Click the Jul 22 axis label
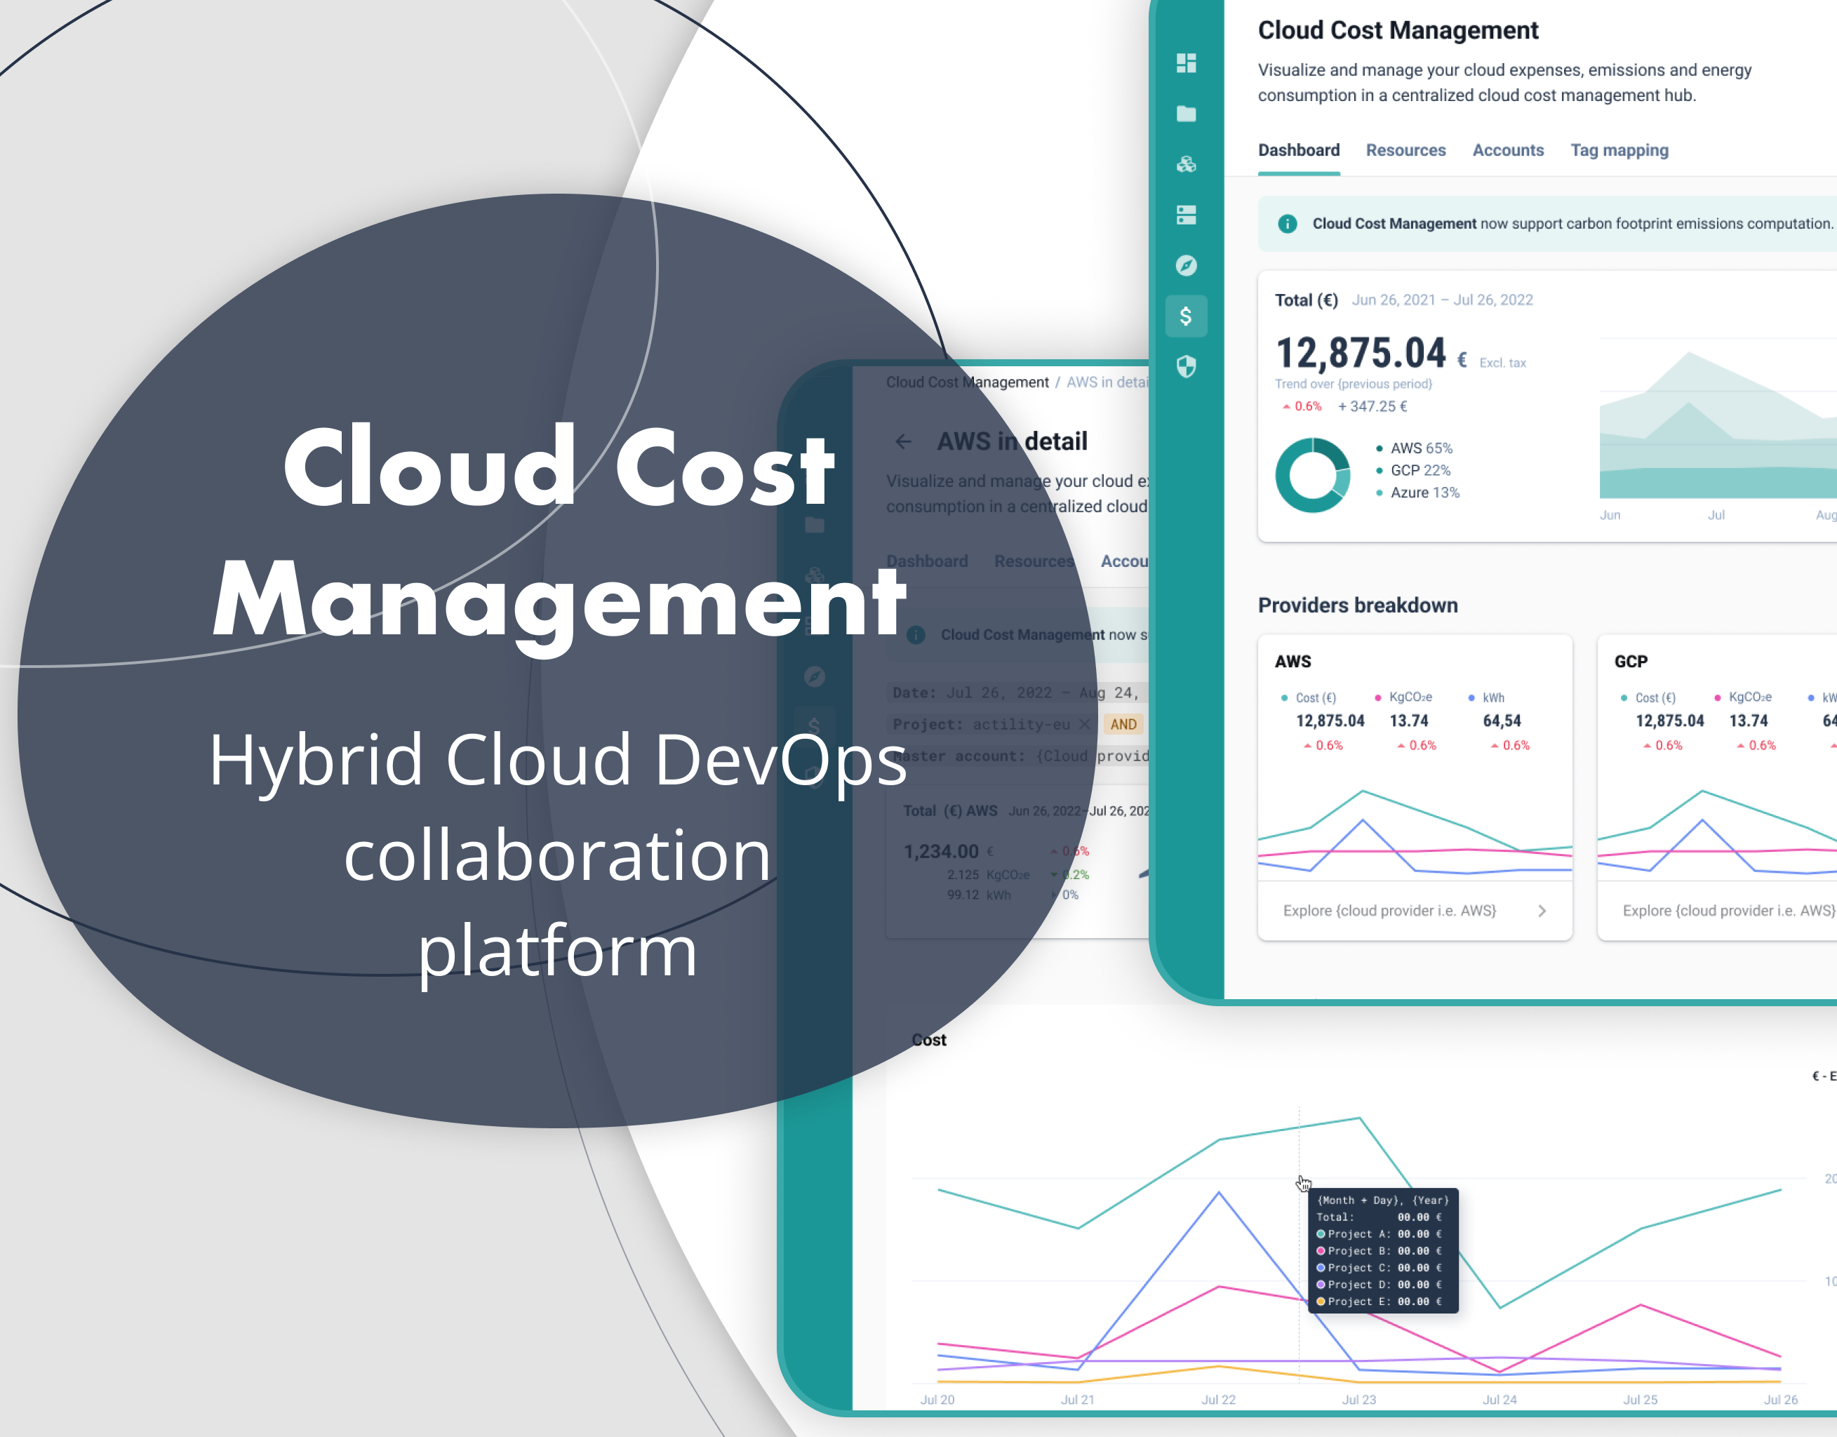Viewport: 1837px width, 1437px height. pyautogui.click(x=1218, y=1400)
